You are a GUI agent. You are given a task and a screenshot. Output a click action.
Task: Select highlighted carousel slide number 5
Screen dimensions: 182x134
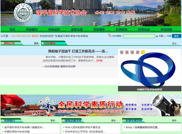143,52
